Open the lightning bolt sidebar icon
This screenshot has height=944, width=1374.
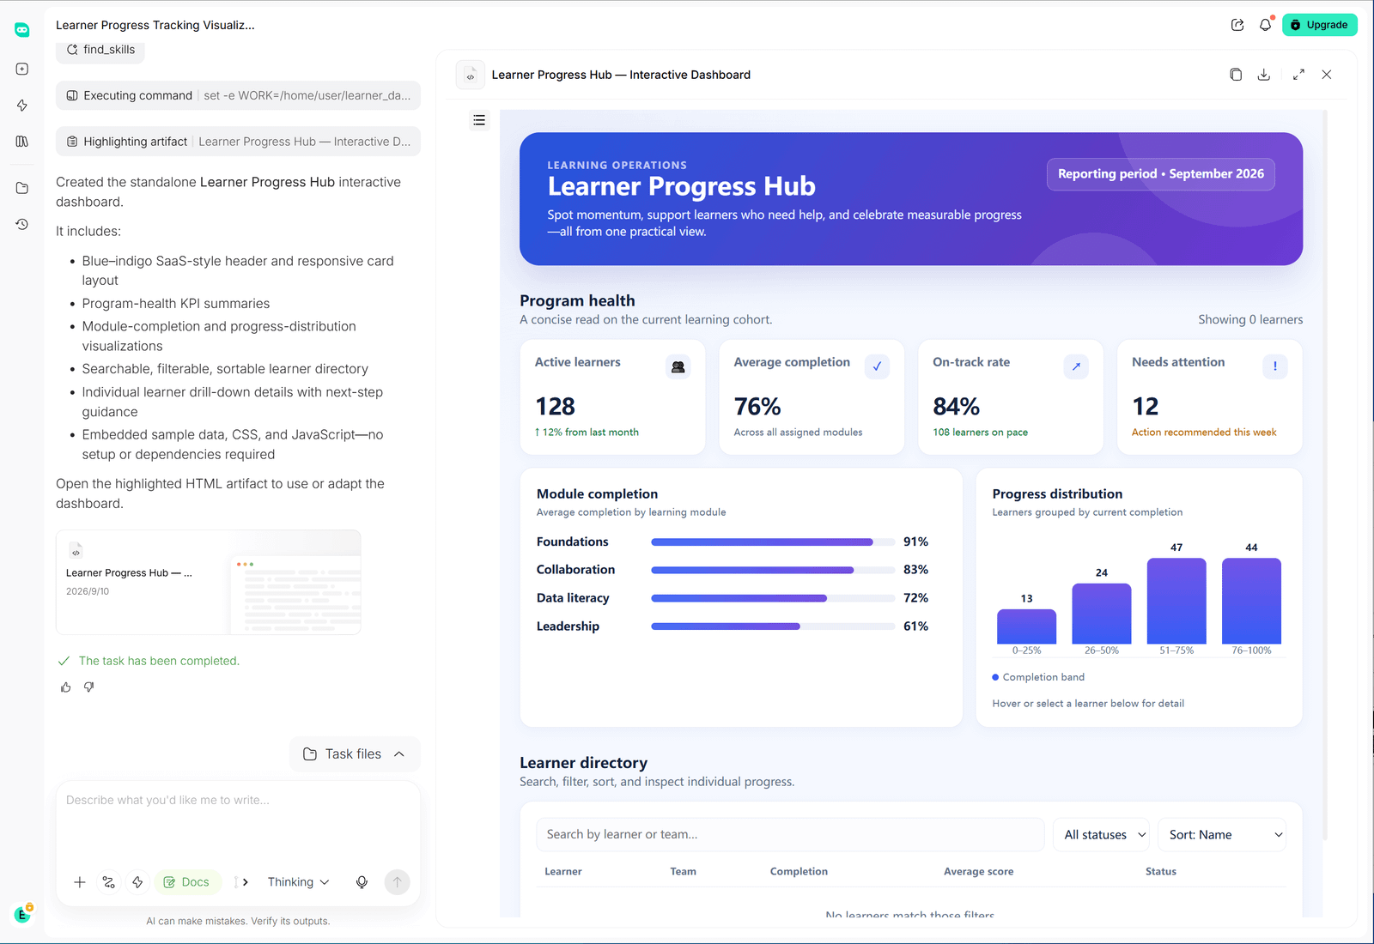(22, 105)
